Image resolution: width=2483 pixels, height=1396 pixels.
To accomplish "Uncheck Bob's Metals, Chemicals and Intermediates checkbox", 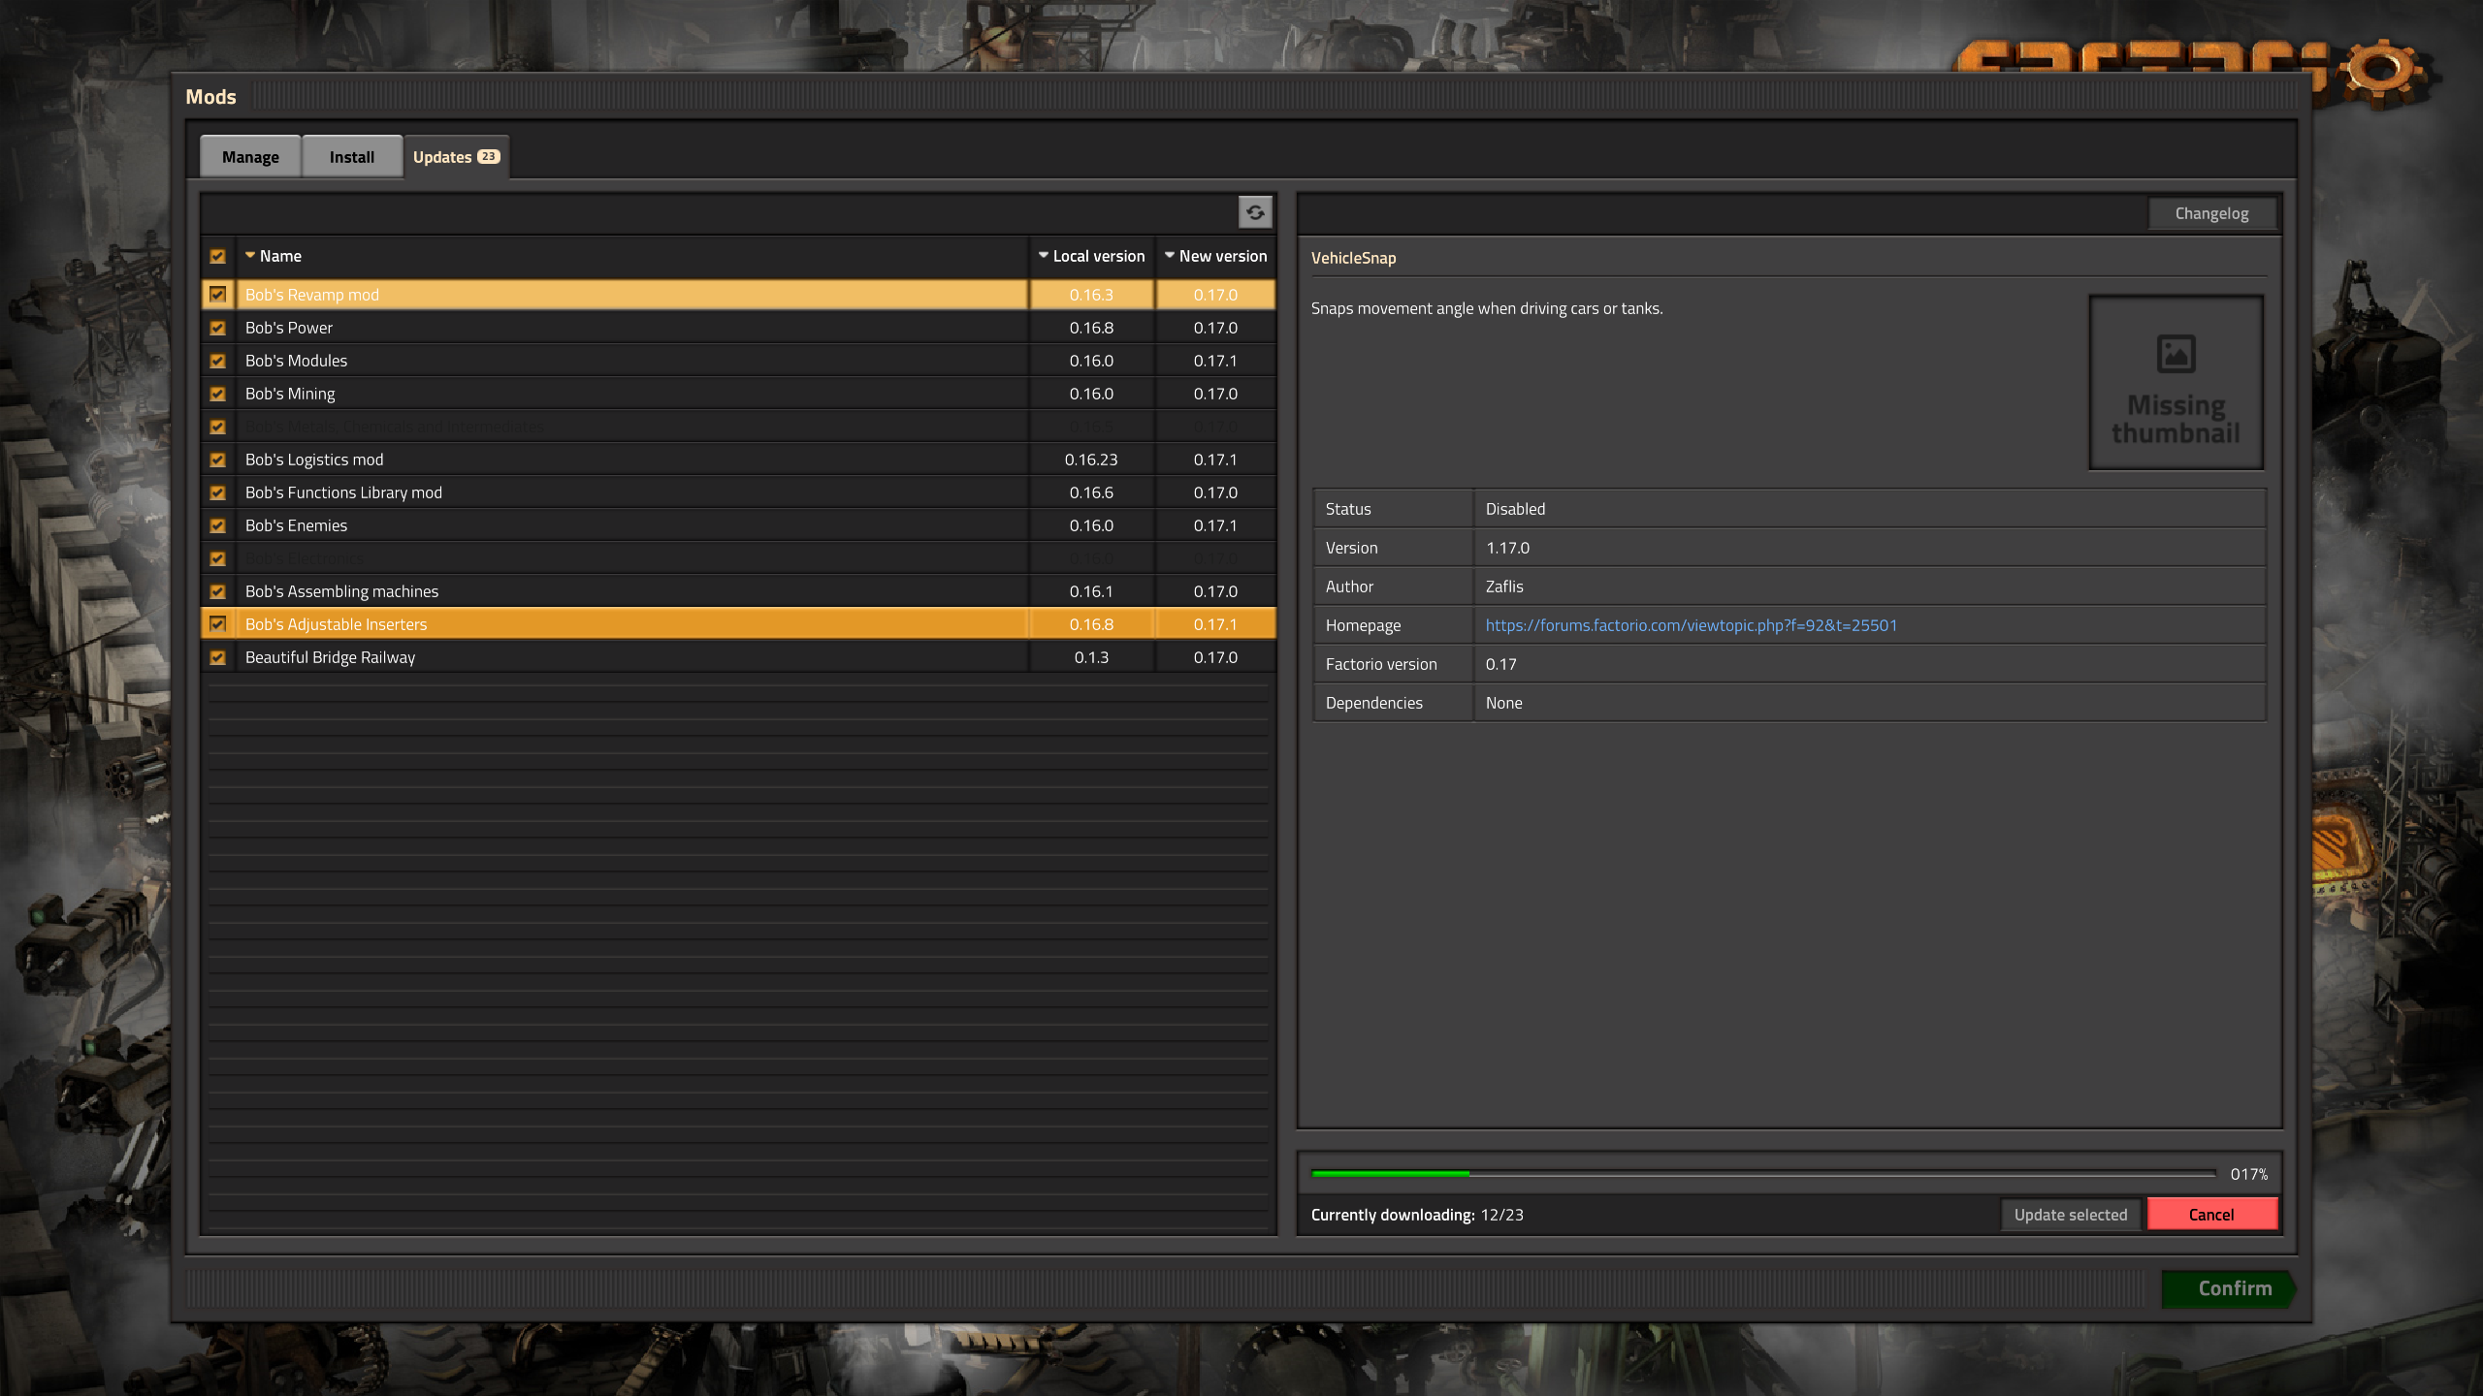I will [x=217, y=427].
